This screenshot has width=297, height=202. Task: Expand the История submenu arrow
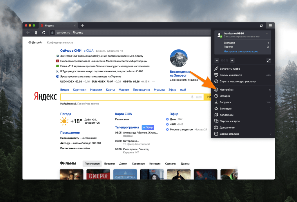tap(271, 96)
